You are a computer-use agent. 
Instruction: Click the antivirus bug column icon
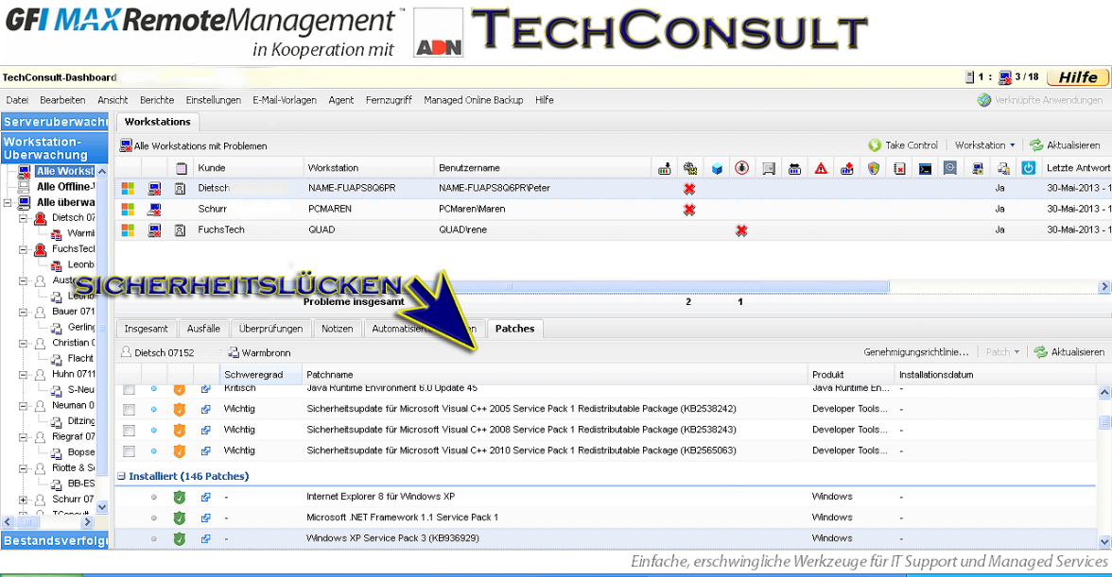click(742, 168)
